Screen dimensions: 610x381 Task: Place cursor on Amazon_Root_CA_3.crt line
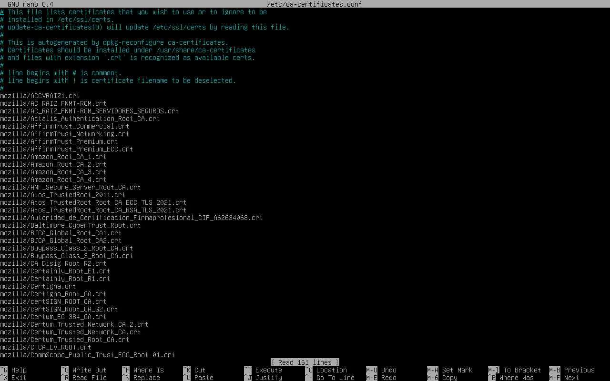click(x=53, y=172)
